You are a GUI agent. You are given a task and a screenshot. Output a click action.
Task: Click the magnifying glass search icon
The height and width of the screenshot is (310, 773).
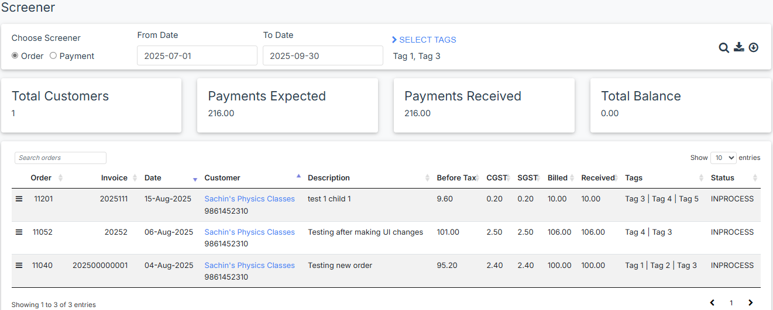(x=724, y=48)
